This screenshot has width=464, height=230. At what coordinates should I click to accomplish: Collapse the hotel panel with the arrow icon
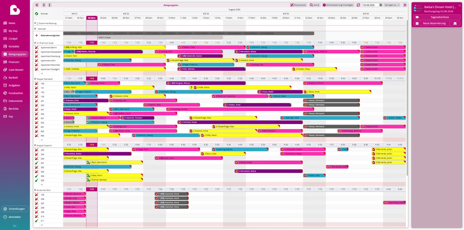[x=459, y=5]
